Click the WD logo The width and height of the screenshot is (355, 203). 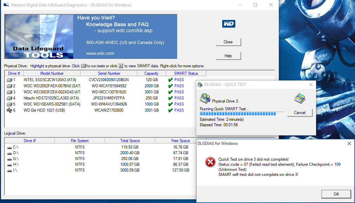[x=229, y=24]
